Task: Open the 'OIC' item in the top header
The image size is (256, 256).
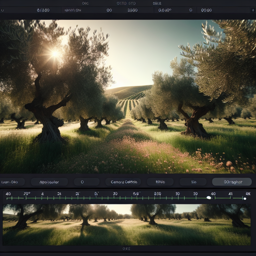Action: pos(85,3)
